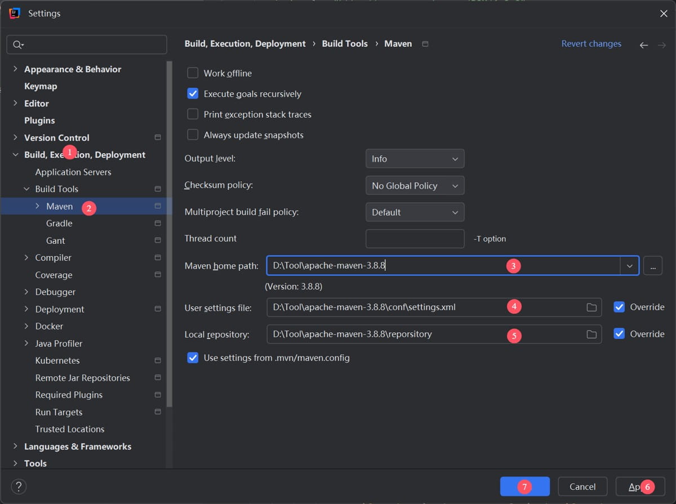Click Build, Execution, Deployment breadcrumb

(x=245, y=44)
